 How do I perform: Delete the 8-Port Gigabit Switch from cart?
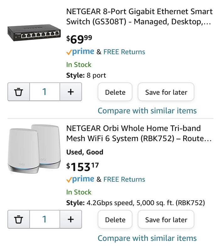[115, 92]
